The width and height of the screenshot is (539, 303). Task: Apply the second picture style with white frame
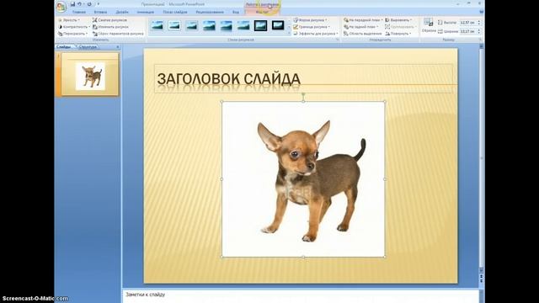[174, 25]
